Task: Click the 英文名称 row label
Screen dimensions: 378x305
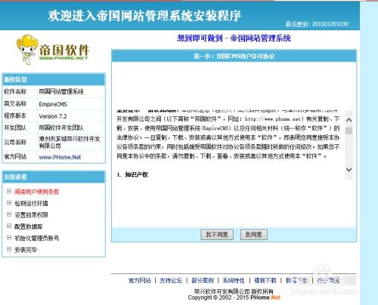Action: click(x=15, y=103)
